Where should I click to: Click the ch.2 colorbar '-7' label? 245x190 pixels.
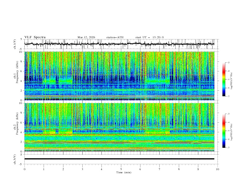228,148
